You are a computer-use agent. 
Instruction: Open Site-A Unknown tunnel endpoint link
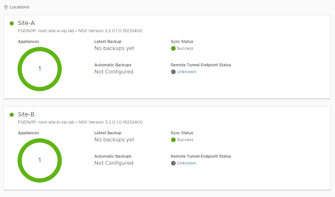tap(186, 72)
